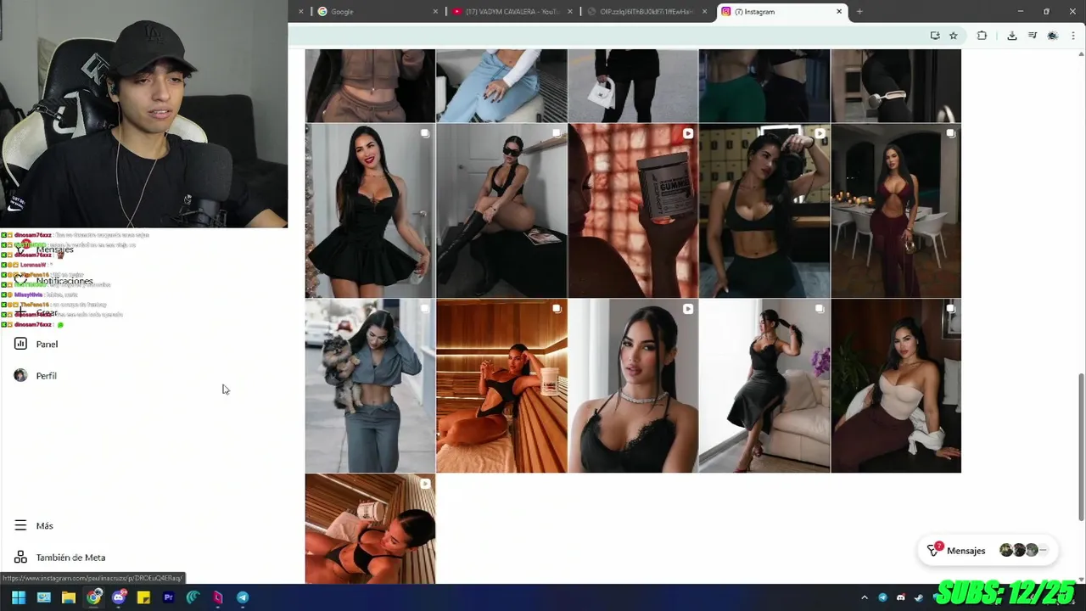Bookmark this page with the star icon

click(954, 36)
